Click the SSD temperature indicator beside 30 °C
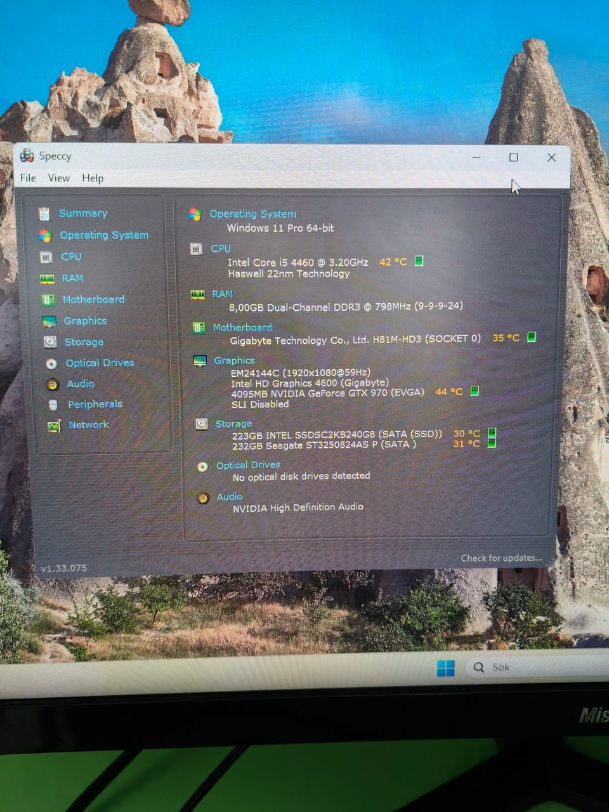Viewport: 609px width, 812px height. [492, 433]
